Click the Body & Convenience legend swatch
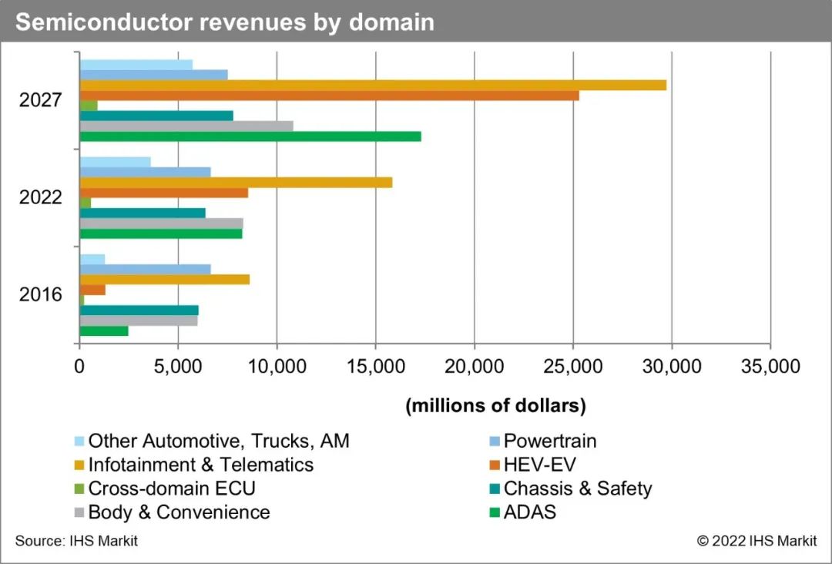The image size is (832, 564). (x=79, y=512)
